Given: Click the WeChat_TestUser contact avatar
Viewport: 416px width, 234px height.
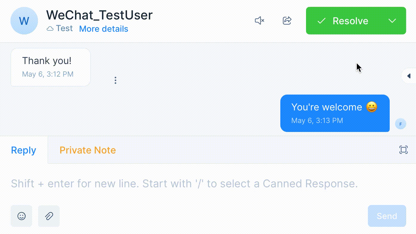Looking at the screenshot, I should [x=24, y=21].
